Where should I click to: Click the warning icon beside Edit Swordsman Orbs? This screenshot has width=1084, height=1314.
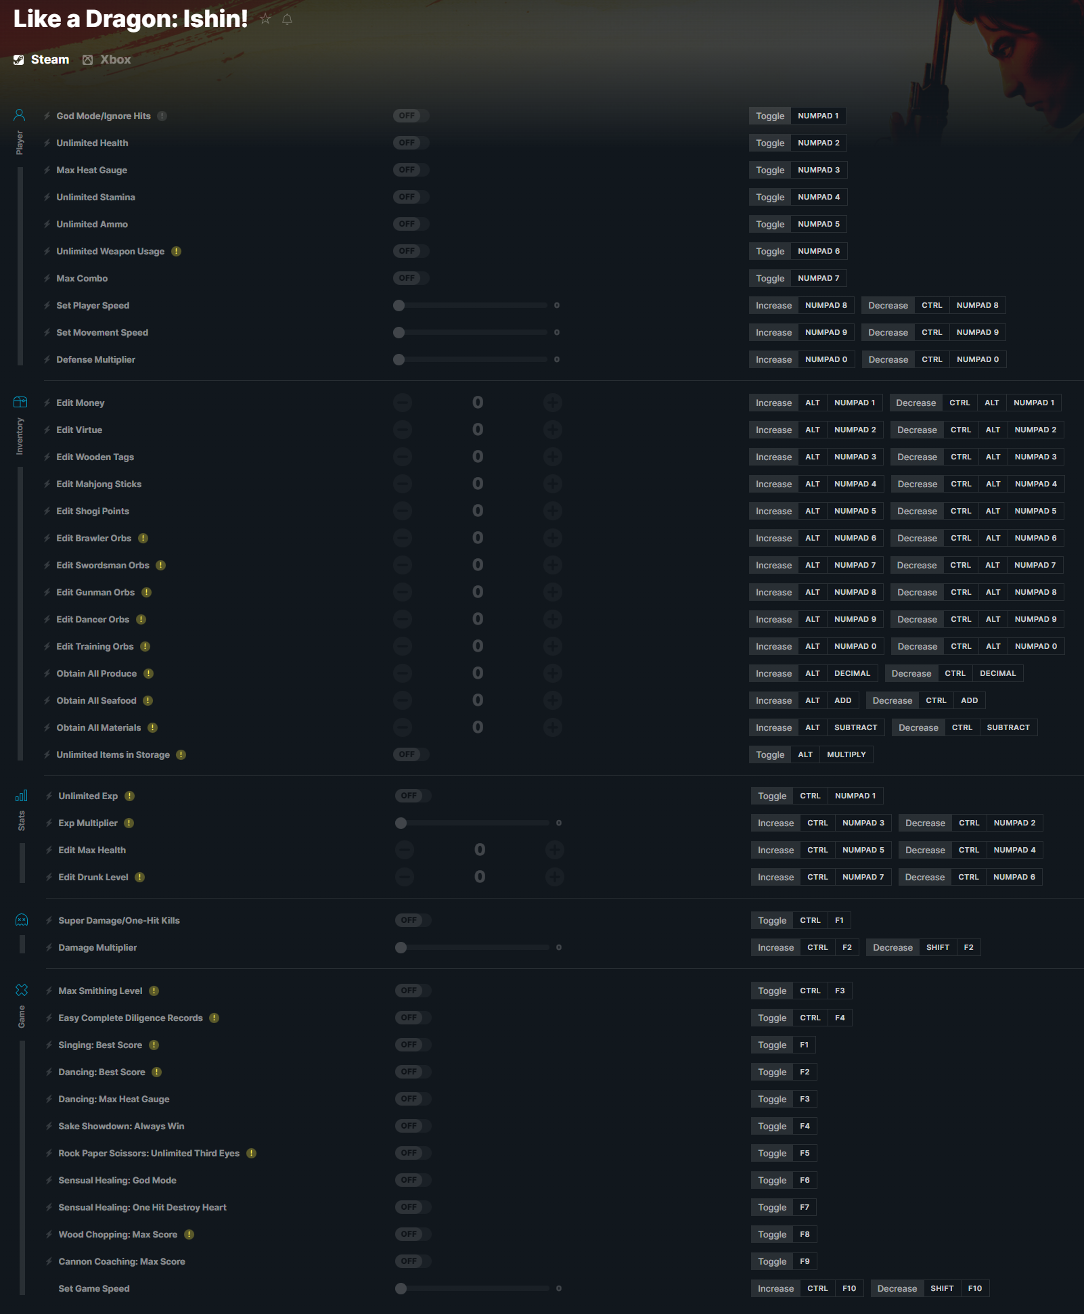click(x=160, y=565)
